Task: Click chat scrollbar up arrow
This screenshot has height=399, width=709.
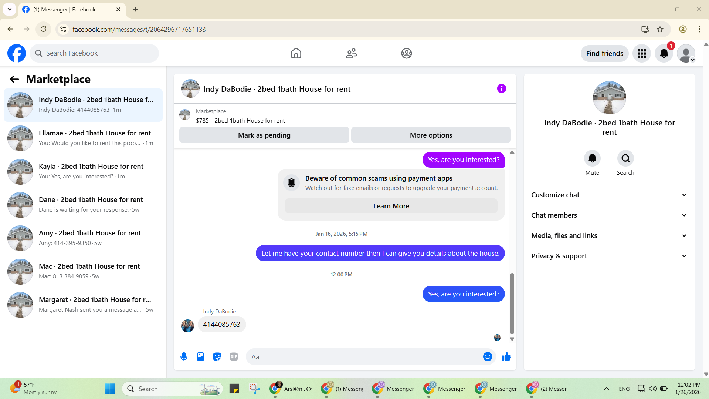Action: click(x=512, y=152)
